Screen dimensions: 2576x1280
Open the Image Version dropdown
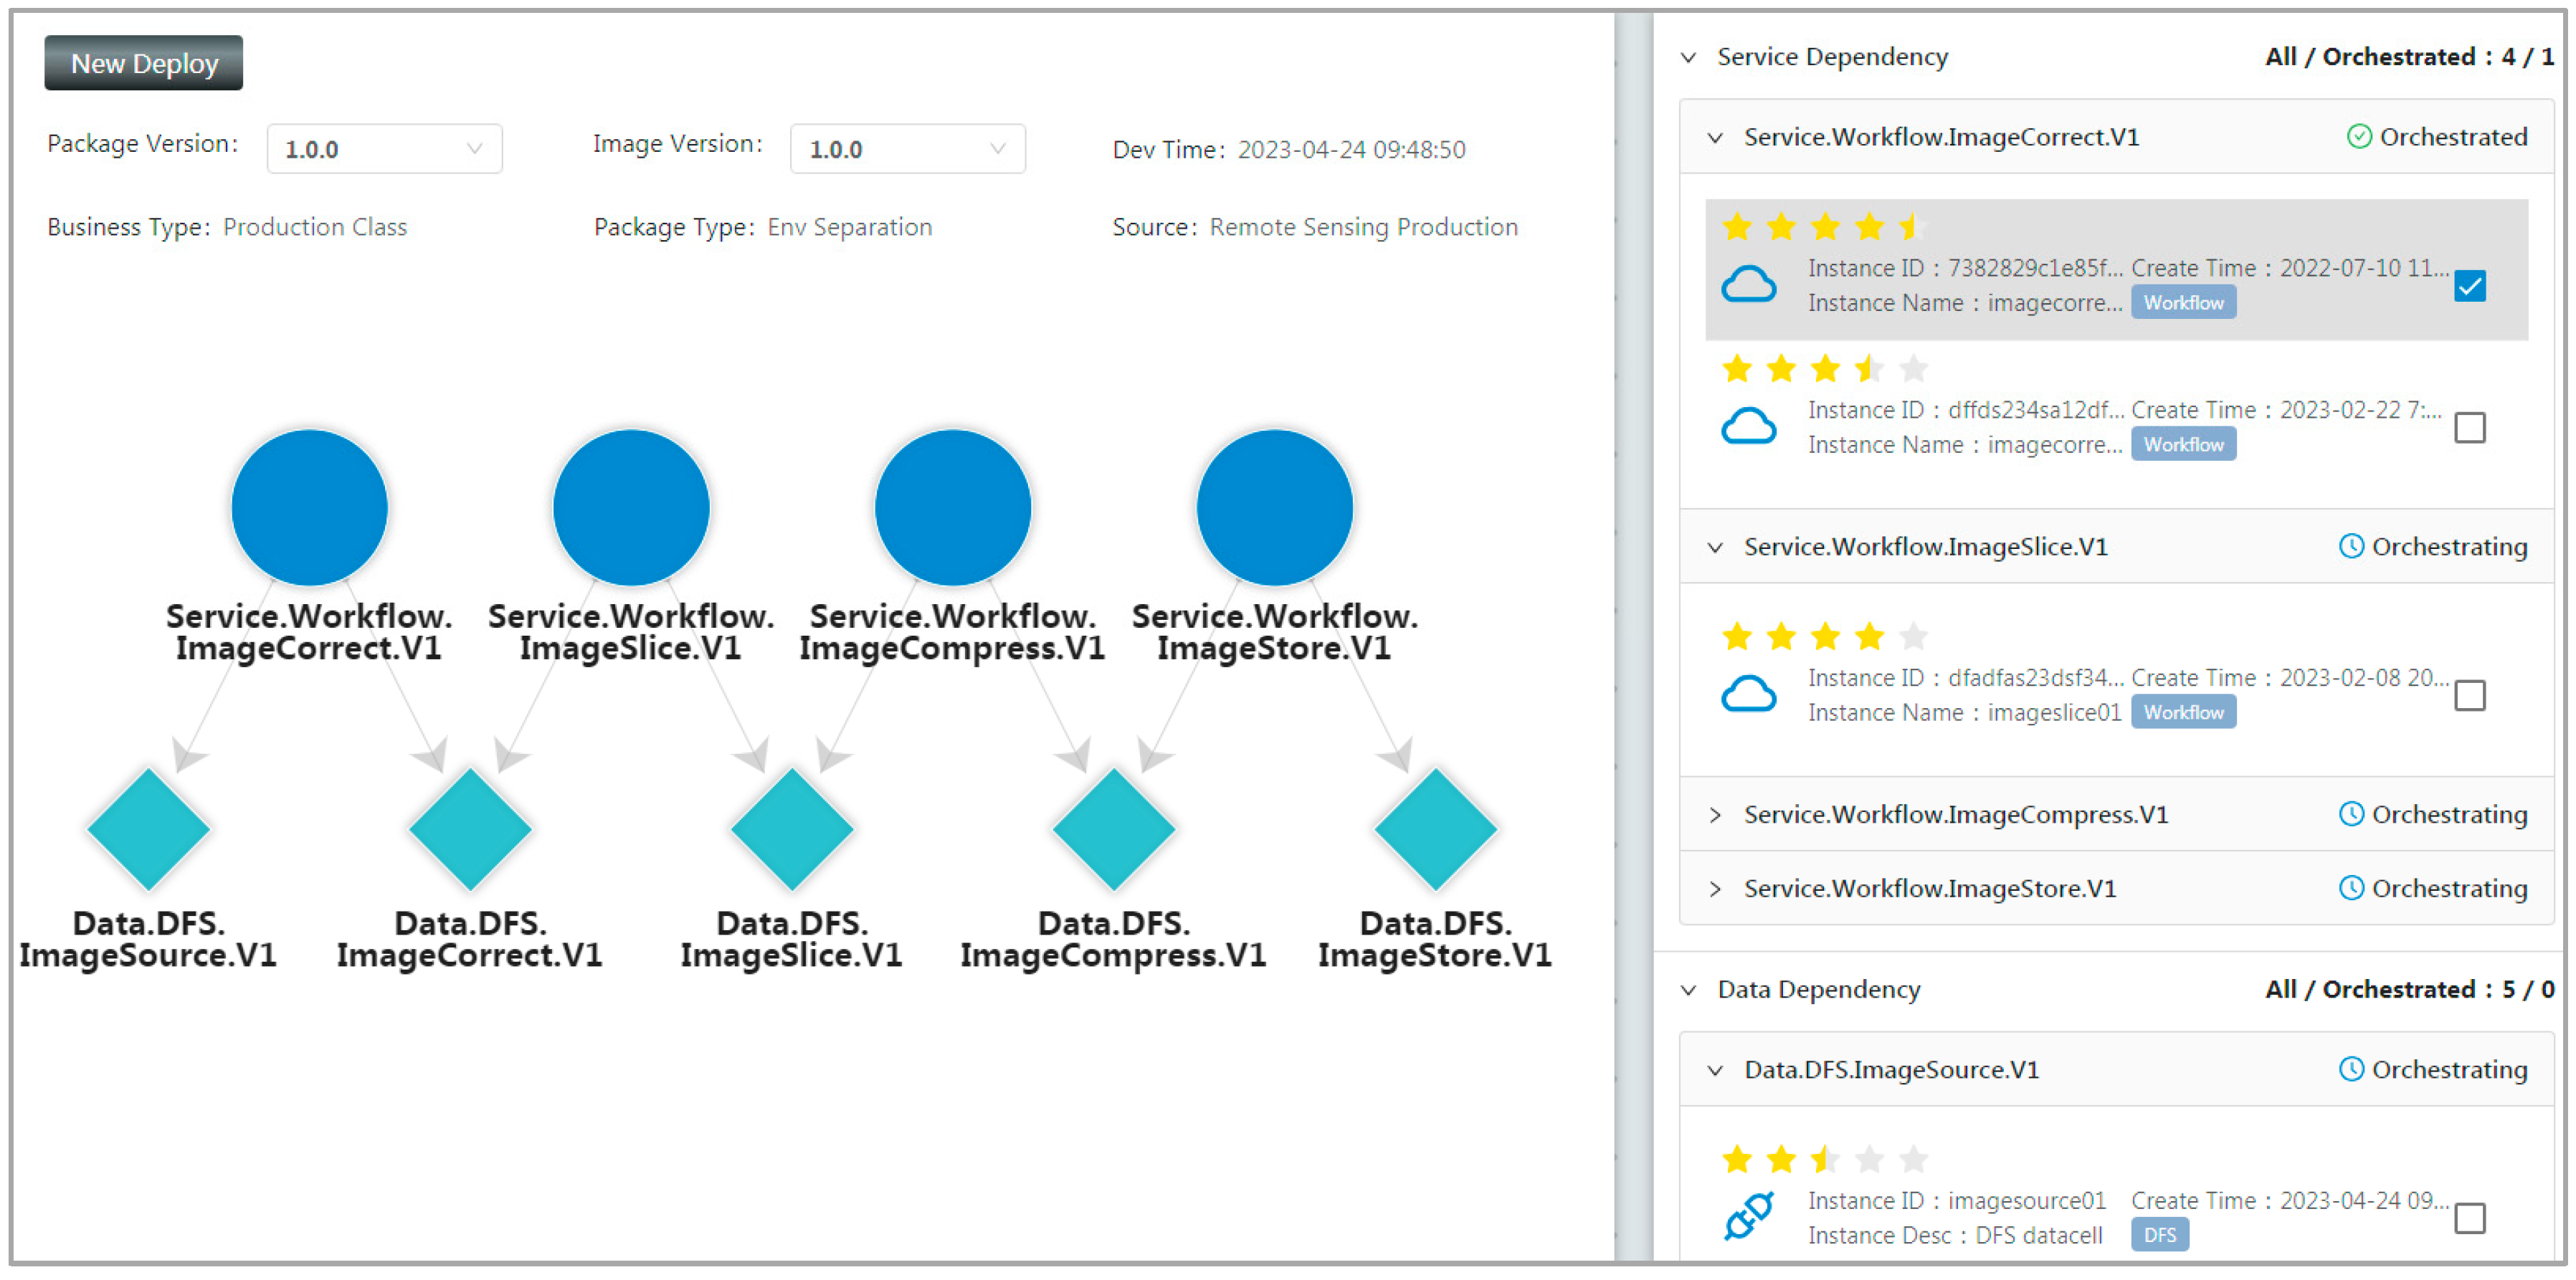(907, 149)
